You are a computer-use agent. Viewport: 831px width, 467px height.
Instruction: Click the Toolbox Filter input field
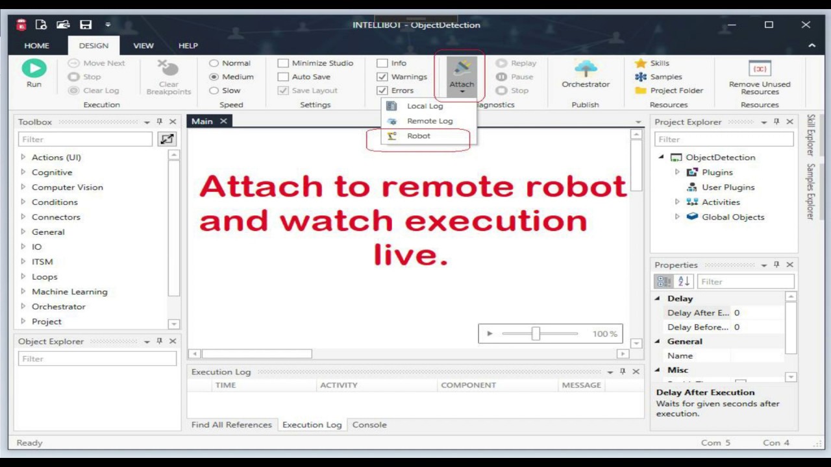pos(86,139)
